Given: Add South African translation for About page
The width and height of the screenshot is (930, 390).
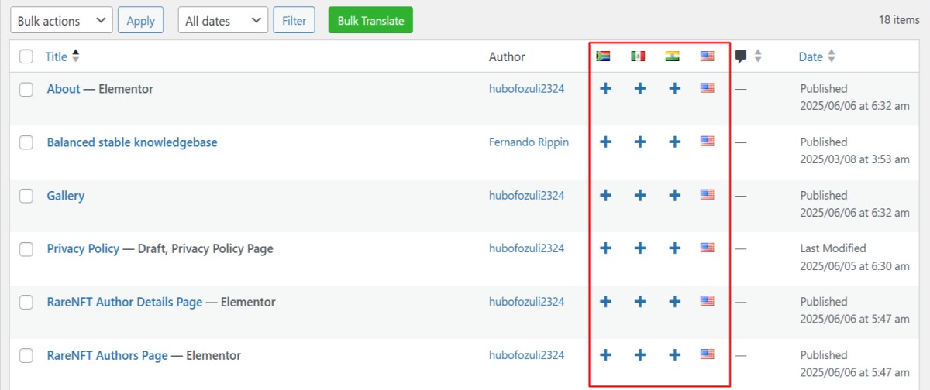Looking at the screenshot, I should pos(605,89).
